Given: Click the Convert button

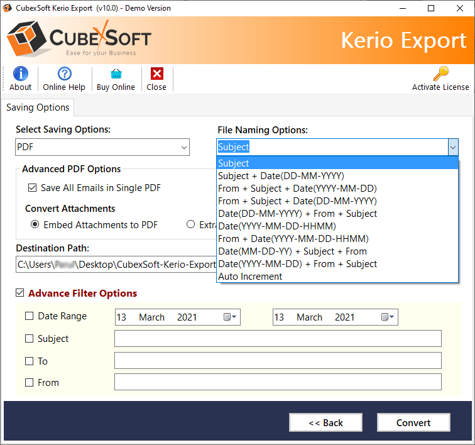Looking at the screenshot, I should pyautogui.click(x=413, y=422).
